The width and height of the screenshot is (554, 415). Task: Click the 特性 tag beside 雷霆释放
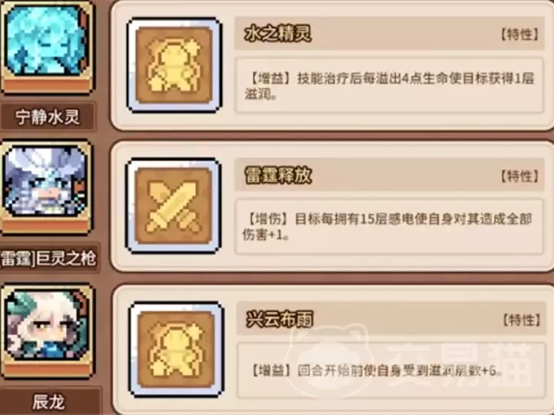519,176
